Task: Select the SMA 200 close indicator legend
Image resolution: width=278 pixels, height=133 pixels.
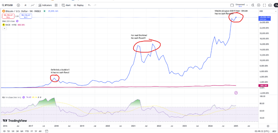Action: 8,21
